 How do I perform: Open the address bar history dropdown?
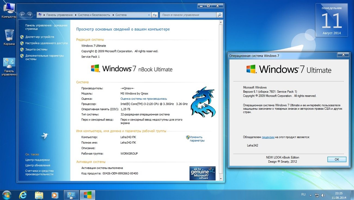pyautogui.click(x=149, y=15)
